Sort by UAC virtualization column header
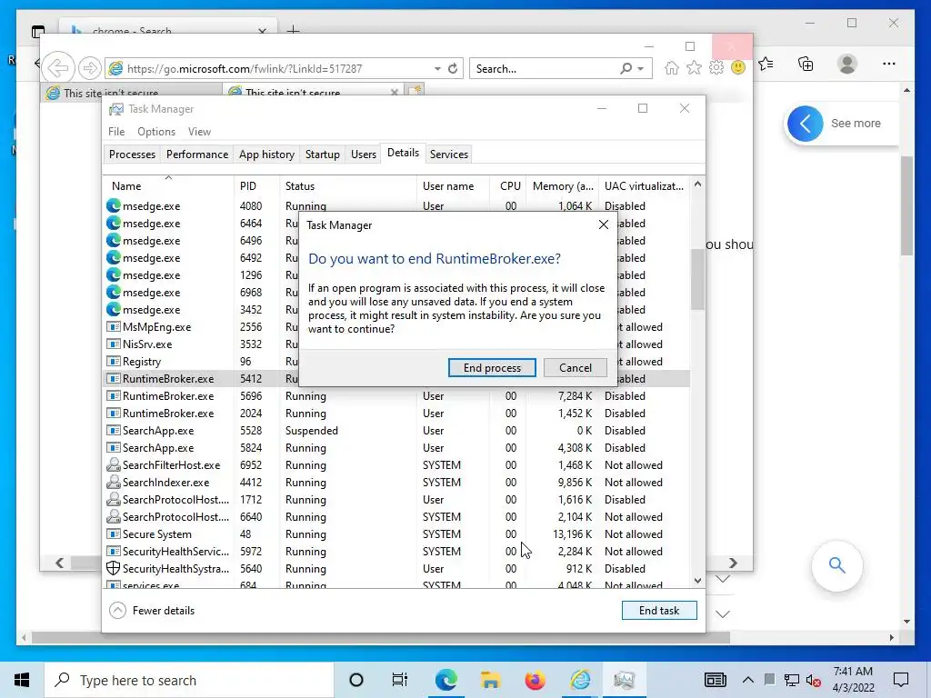This screenshot has height=698, width=931. click(645, 185)
